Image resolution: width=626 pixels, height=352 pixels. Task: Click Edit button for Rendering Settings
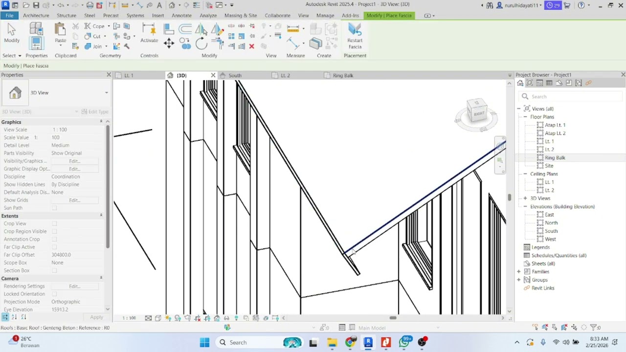[74, 286]
